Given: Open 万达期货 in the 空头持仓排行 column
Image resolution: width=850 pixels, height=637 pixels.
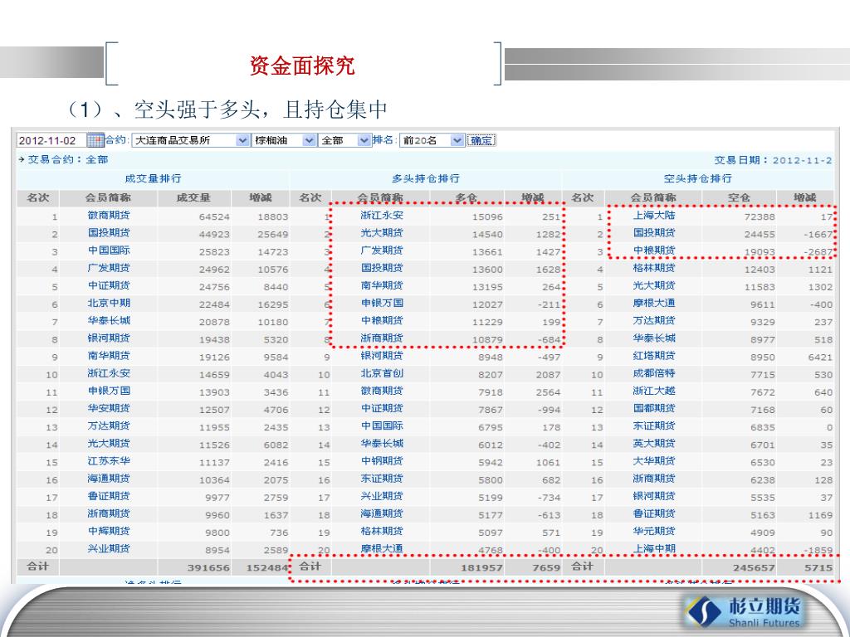Looking at the screenshot, I should 654,321.
